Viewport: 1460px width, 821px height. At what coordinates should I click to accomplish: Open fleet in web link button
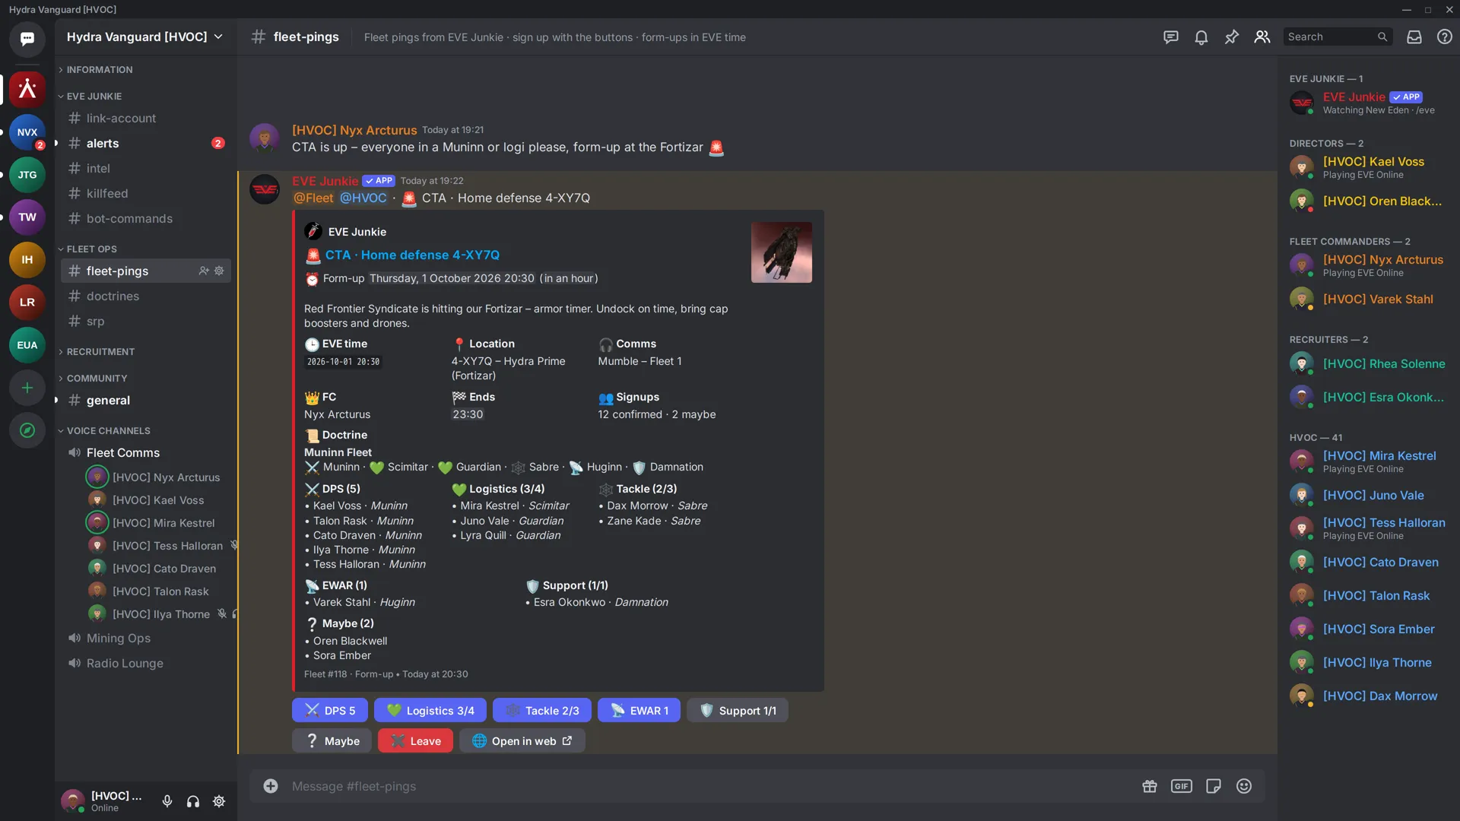[x=522, y=740]
